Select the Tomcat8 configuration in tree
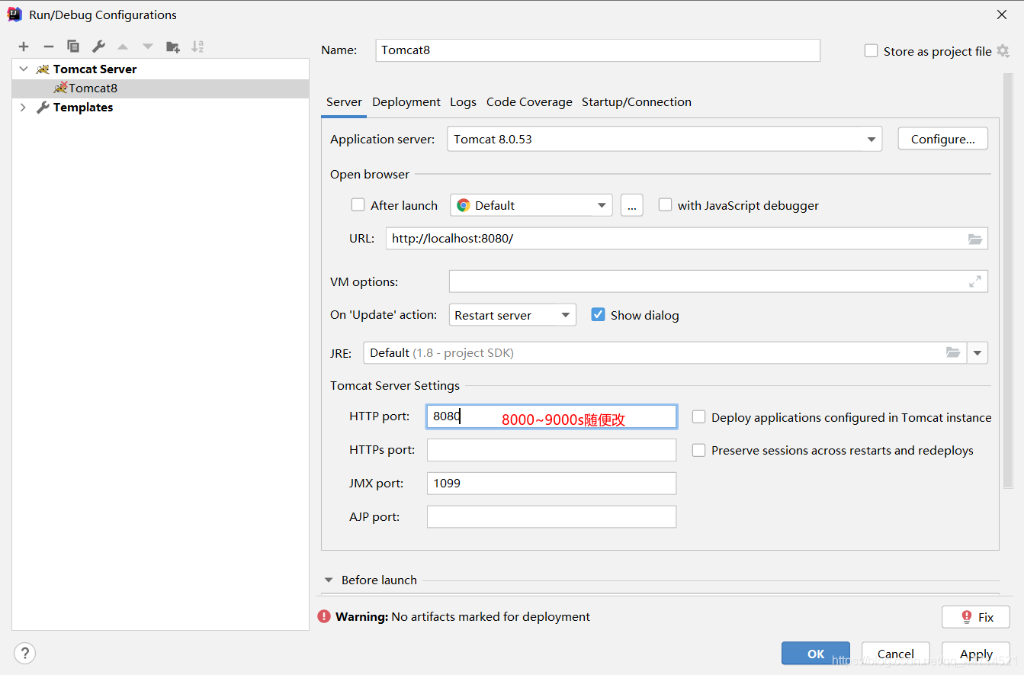This screenshot has height=675, width=1024. point(161,88)
